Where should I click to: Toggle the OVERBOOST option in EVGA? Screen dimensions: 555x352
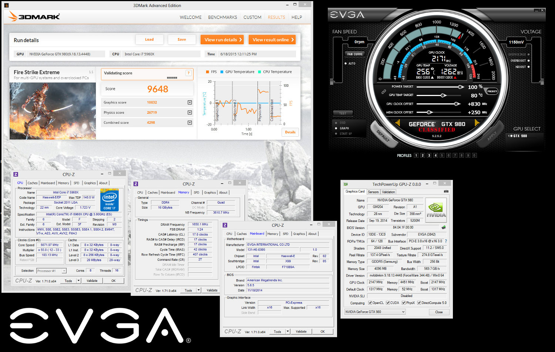tap(528, 61)
